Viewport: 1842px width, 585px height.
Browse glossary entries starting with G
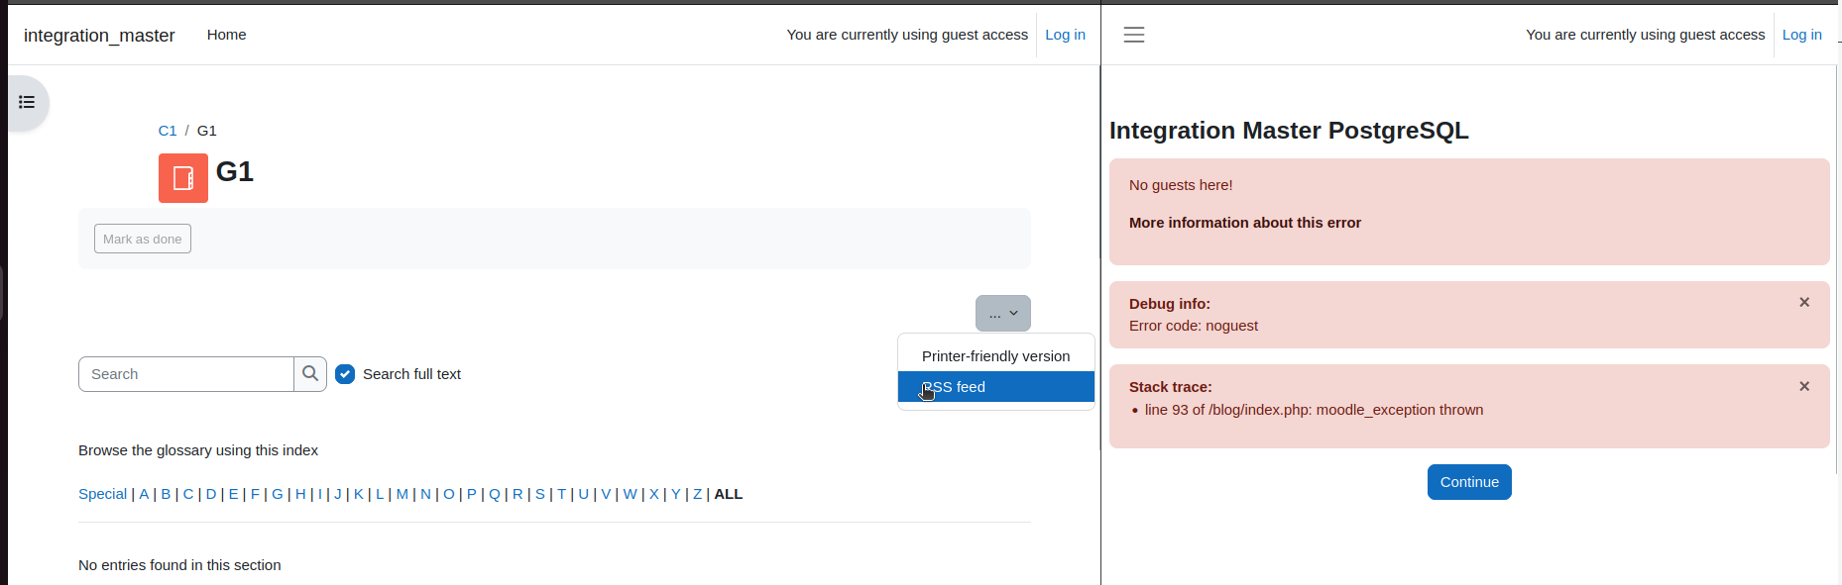click(x=278, y=494)
